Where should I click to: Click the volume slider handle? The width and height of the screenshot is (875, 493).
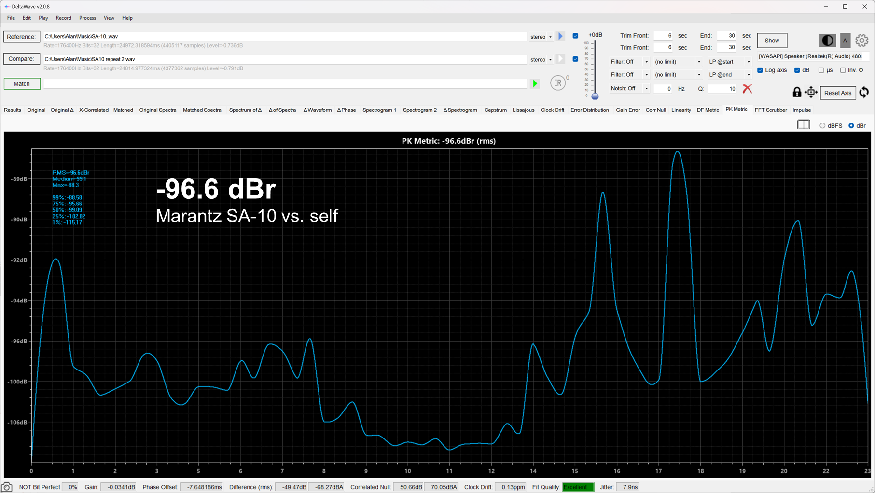(x=595, y=96)
